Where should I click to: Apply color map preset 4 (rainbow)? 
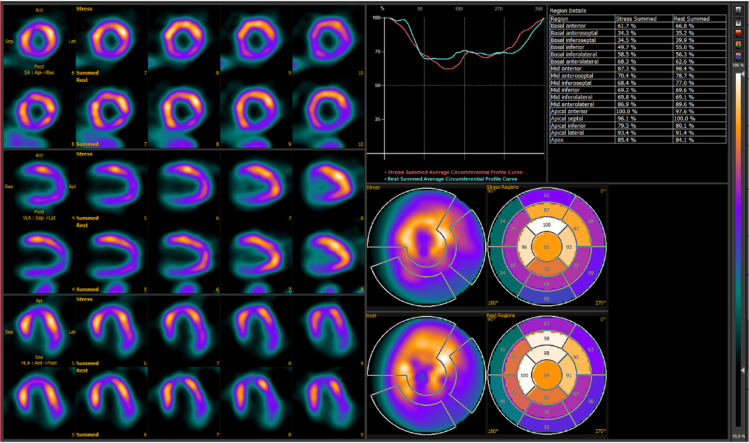[738, 45]
